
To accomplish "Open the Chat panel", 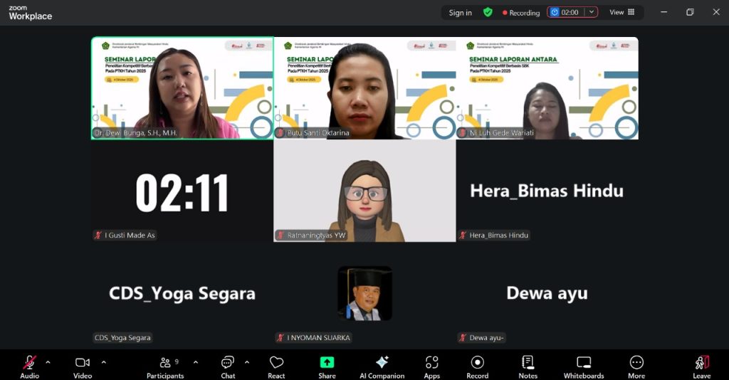I will point(228,366).
